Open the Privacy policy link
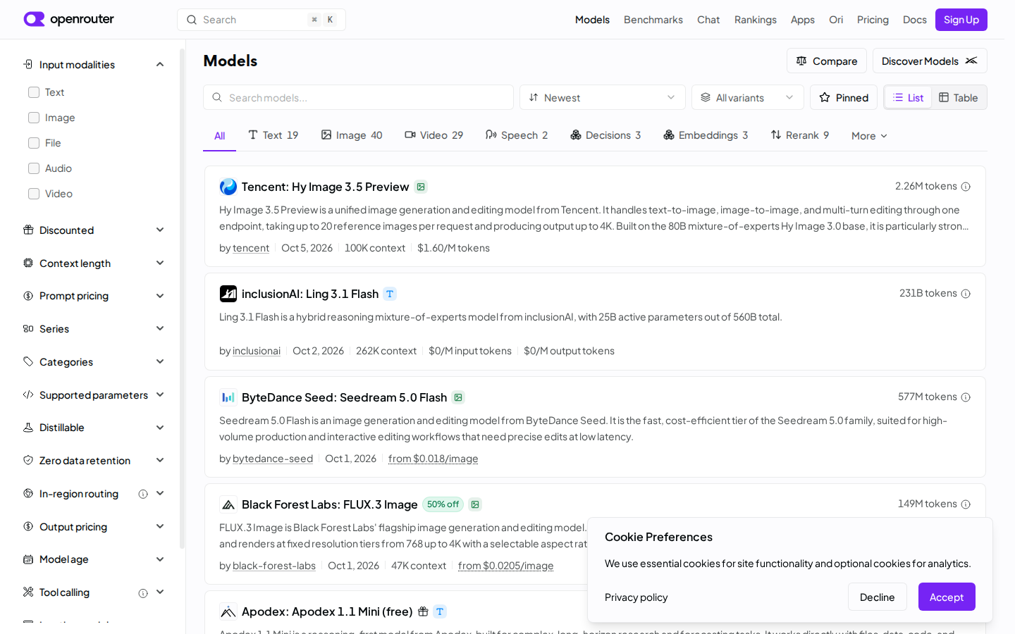This screenshot has width=1015, height=634. point(636,597)
